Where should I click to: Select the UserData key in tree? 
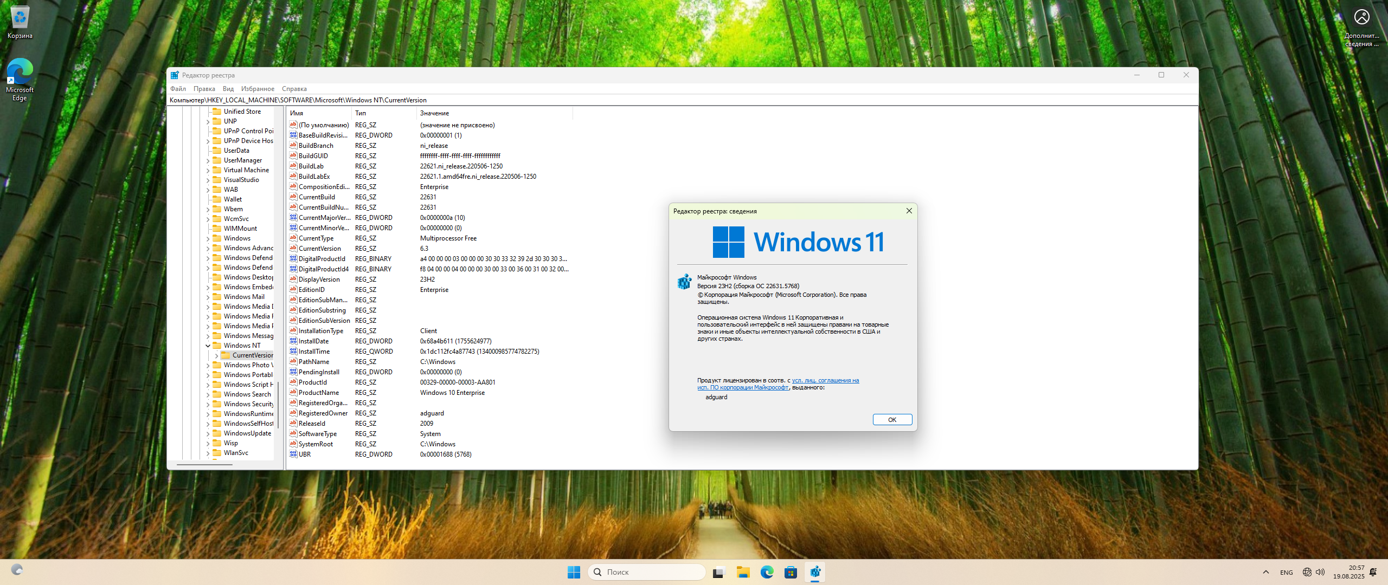[x=236, y=151]
